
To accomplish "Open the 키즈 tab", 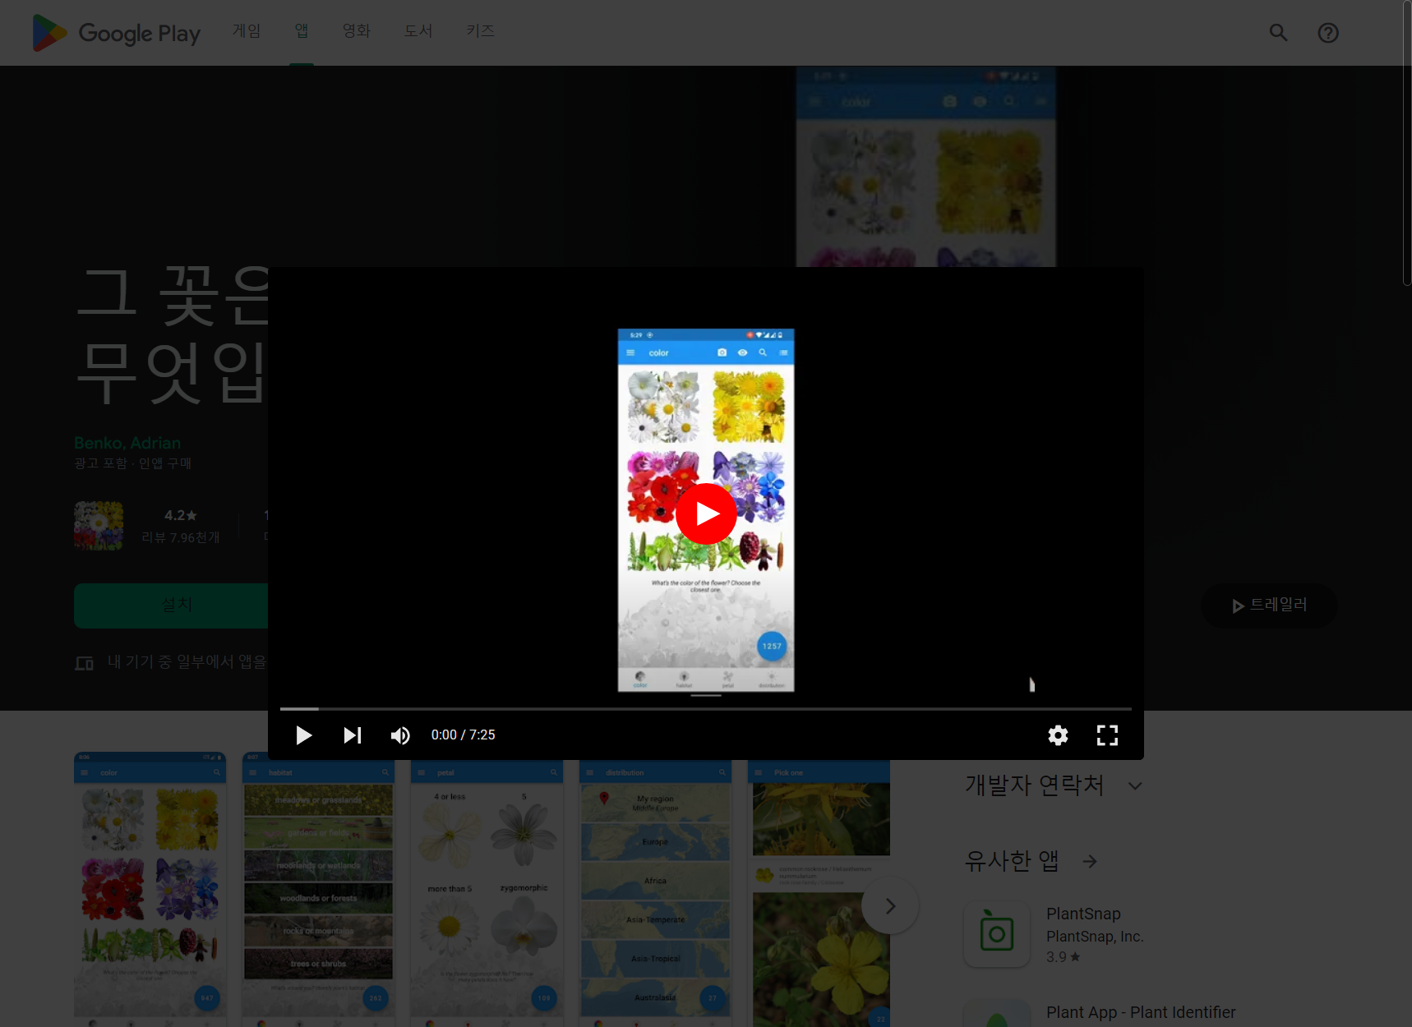I will click(481, 31).
